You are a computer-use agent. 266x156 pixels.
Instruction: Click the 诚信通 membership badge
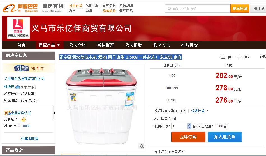tap(21, 68)
